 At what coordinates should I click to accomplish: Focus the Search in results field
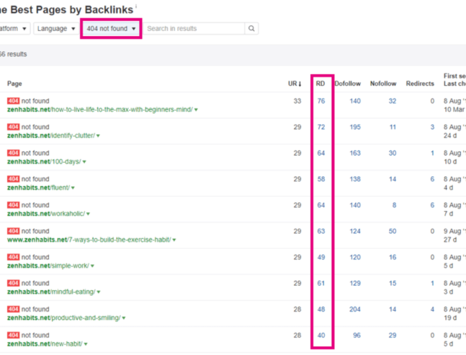pos(194,28)
